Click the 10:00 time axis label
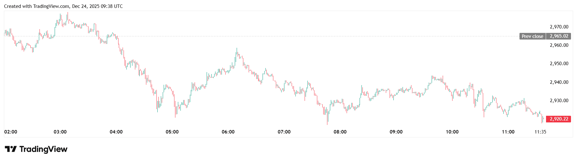 452,132
